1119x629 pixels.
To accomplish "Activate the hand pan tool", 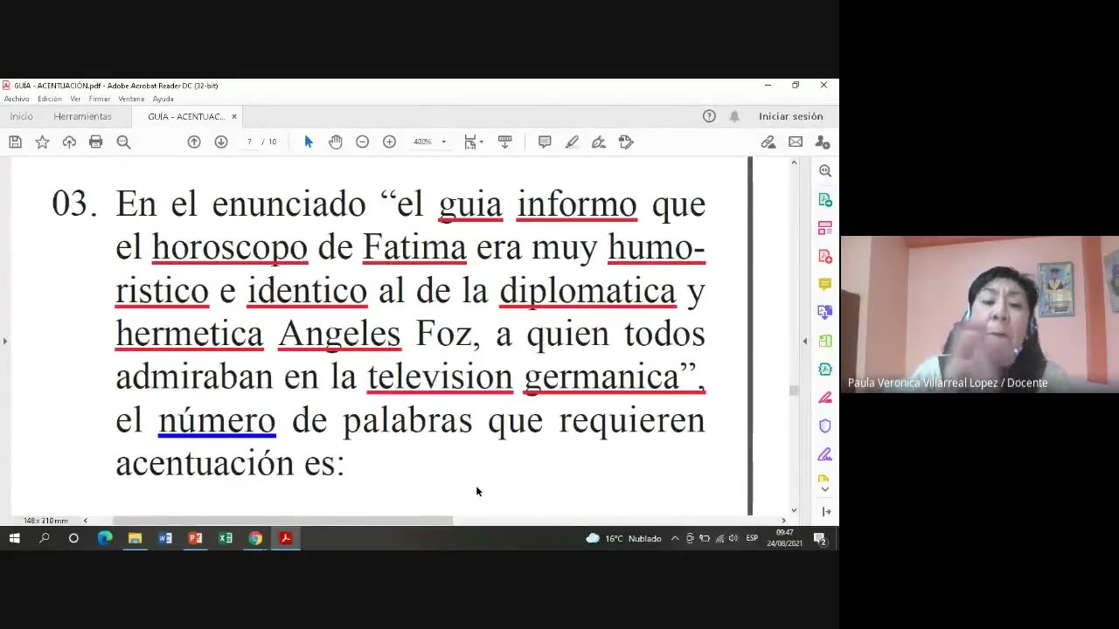I will tap(336, 142).
